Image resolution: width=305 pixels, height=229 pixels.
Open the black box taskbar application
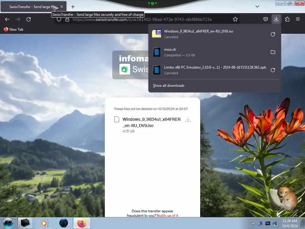(x=25, y=223)
